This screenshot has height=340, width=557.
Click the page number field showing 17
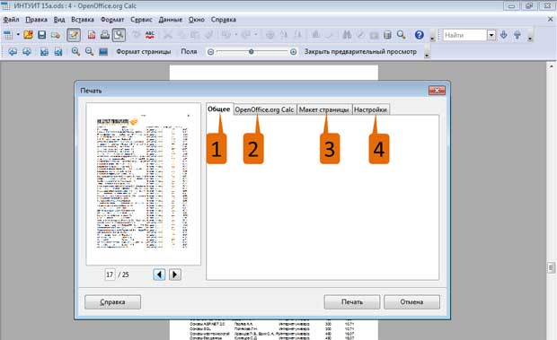[x=110, y=275]
